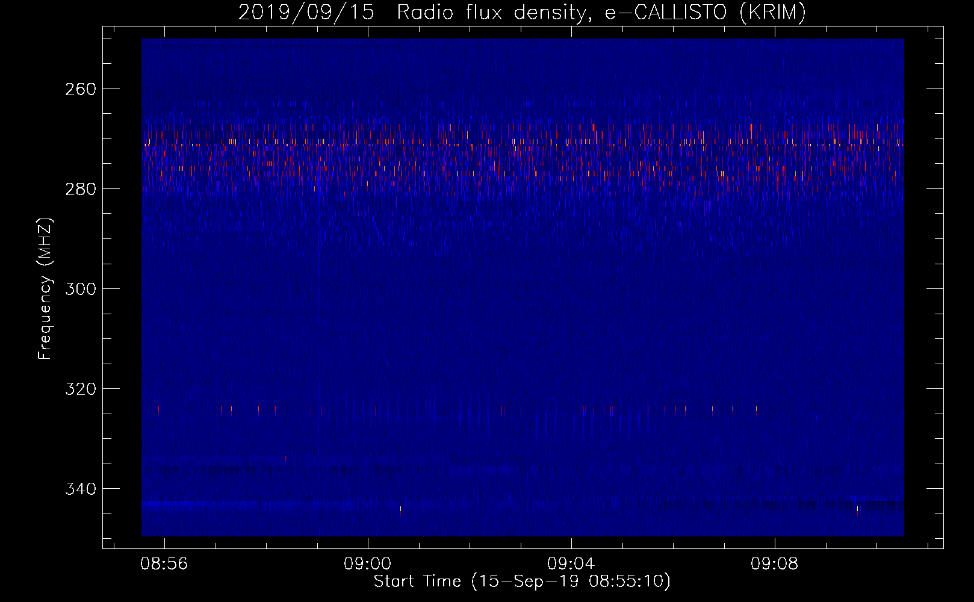This screenshot has width=974, height=602.
Task: Click the 260 frequency tick label
Action: 80,89
